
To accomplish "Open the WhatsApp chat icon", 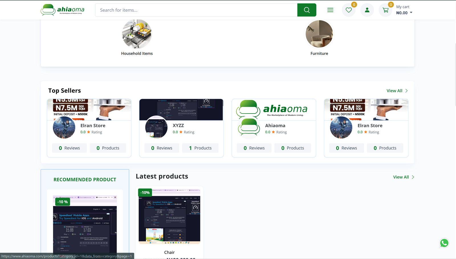I will 444,243.
